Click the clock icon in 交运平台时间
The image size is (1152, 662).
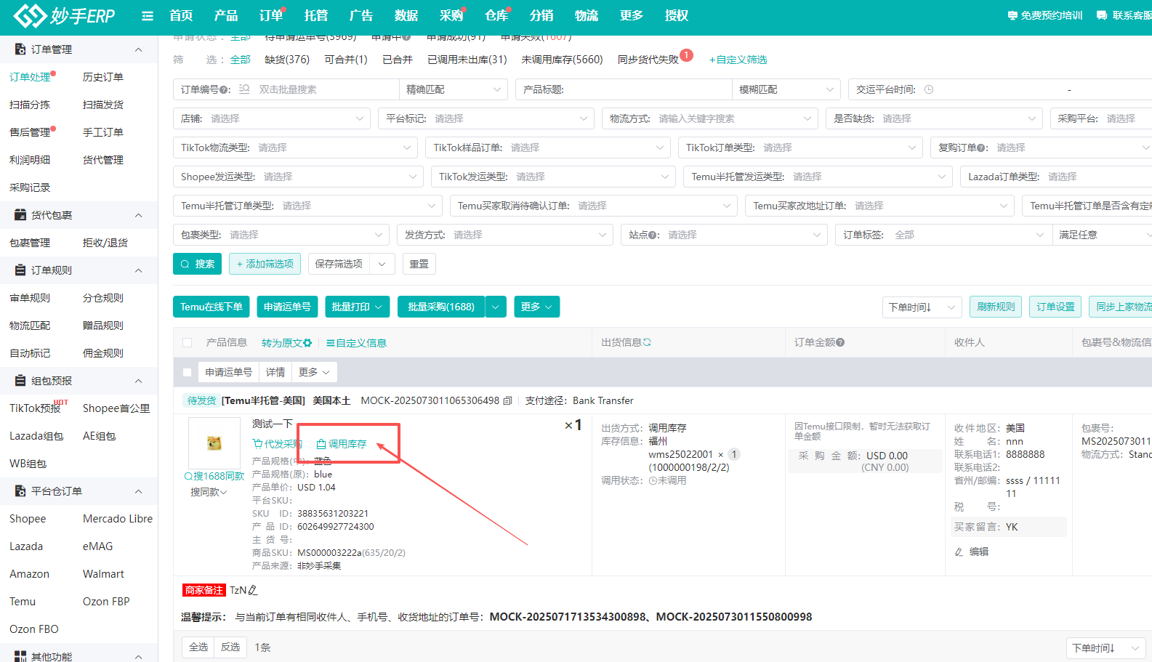click(x=929, y=89)
